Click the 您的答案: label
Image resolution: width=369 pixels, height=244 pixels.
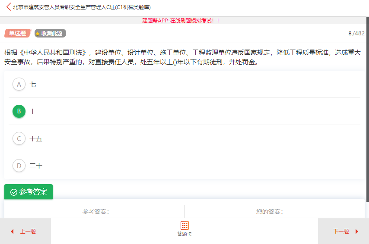270,212
